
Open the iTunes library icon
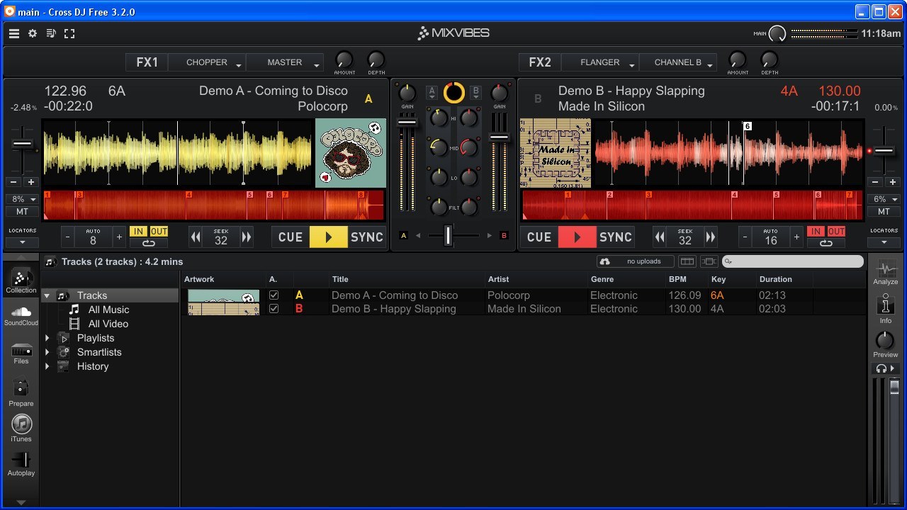tap(21, 428)
